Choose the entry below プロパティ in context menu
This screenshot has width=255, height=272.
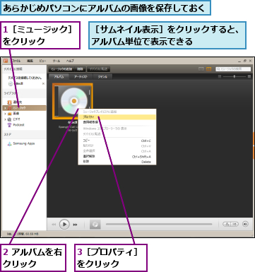pyautogui.click(x=117, y=122)
